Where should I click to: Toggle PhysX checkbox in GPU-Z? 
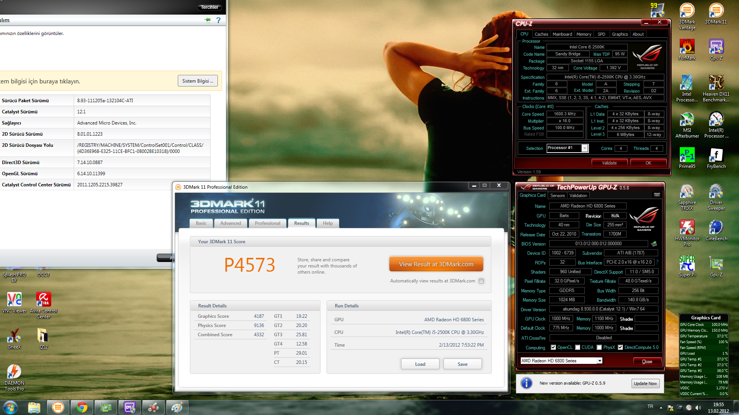(599, 347)
